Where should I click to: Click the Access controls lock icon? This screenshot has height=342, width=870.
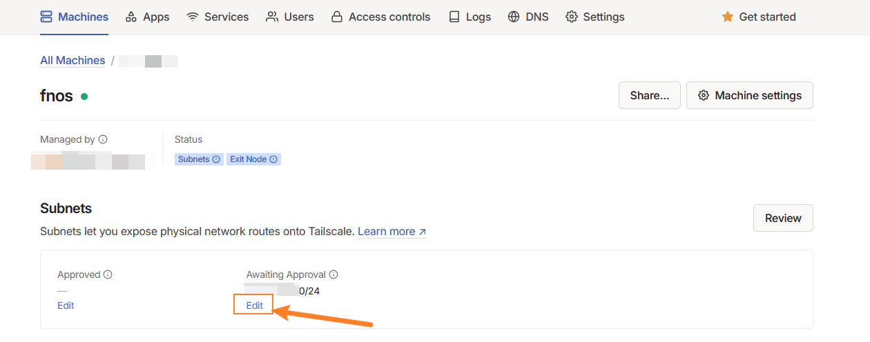[x=337, y=17]
